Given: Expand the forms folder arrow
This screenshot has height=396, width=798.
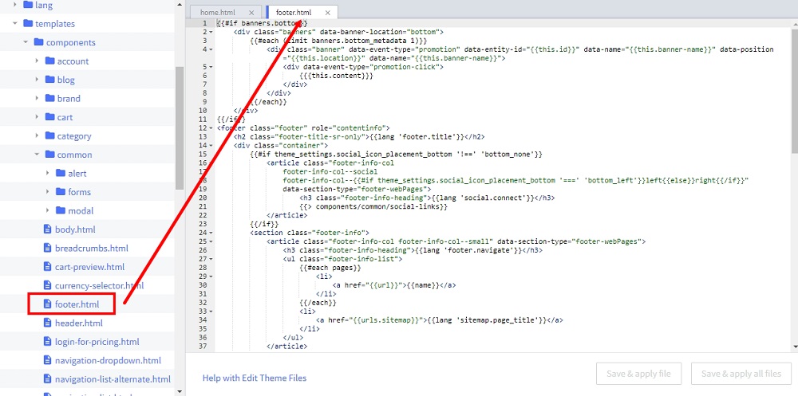Looking at the screenshot, I should tap(48, 192).
